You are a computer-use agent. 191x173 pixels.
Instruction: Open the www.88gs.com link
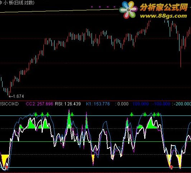click(x=163, y=16)
